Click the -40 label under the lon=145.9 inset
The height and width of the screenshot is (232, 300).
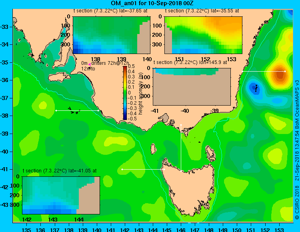pos(185,111)
